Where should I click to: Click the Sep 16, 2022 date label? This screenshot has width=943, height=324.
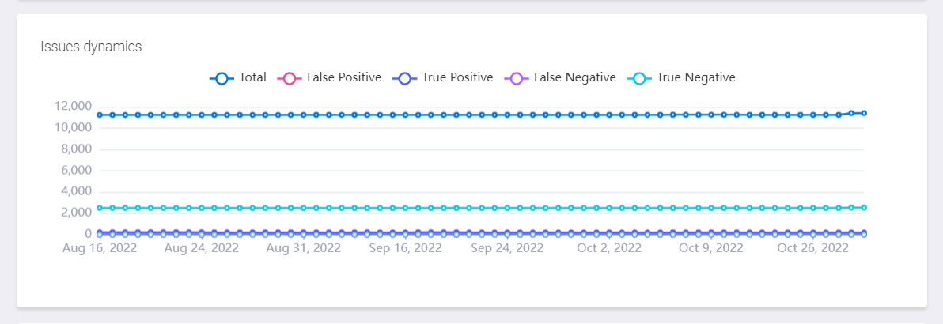pos(406,248)
